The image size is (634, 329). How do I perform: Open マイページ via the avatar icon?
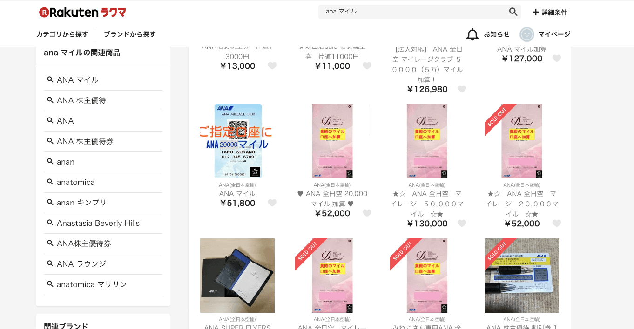(526, 34)
